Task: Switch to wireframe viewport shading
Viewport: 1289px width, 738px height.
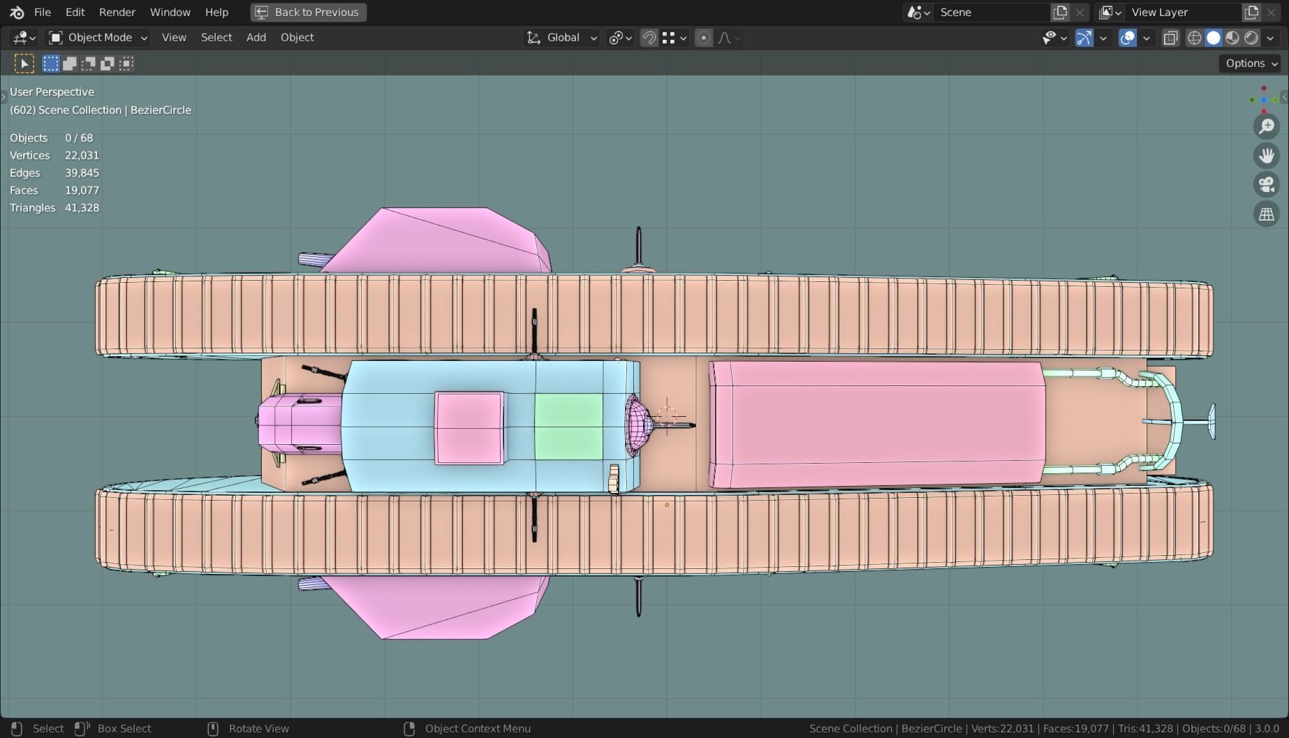Action: click(x=1195, y=38)
